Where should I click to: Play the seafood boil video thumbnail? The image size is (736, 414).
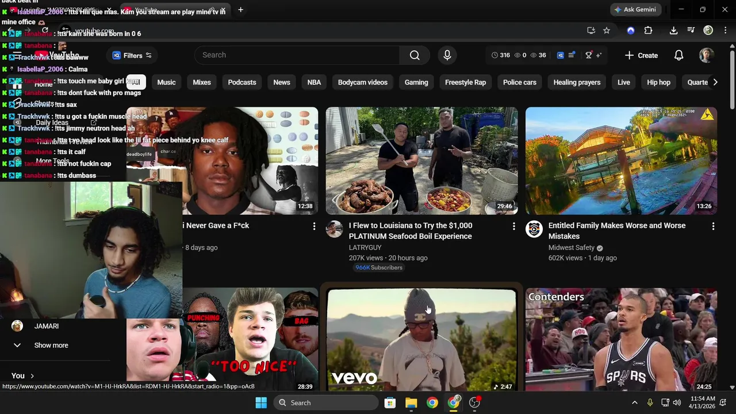click(421, 161)
